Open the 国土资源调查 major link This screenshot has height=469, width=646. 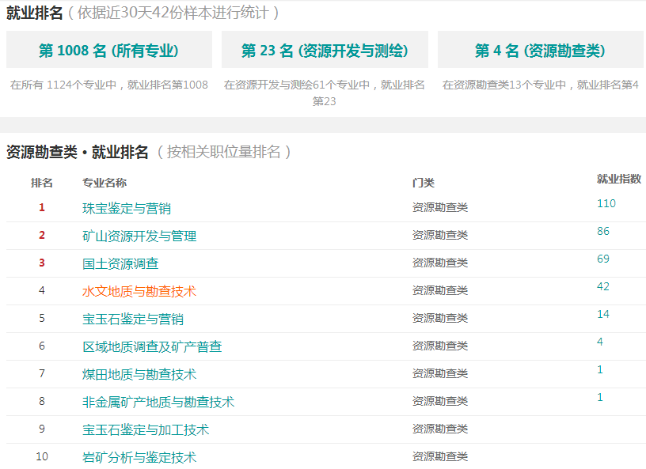(x=120, y=263)
